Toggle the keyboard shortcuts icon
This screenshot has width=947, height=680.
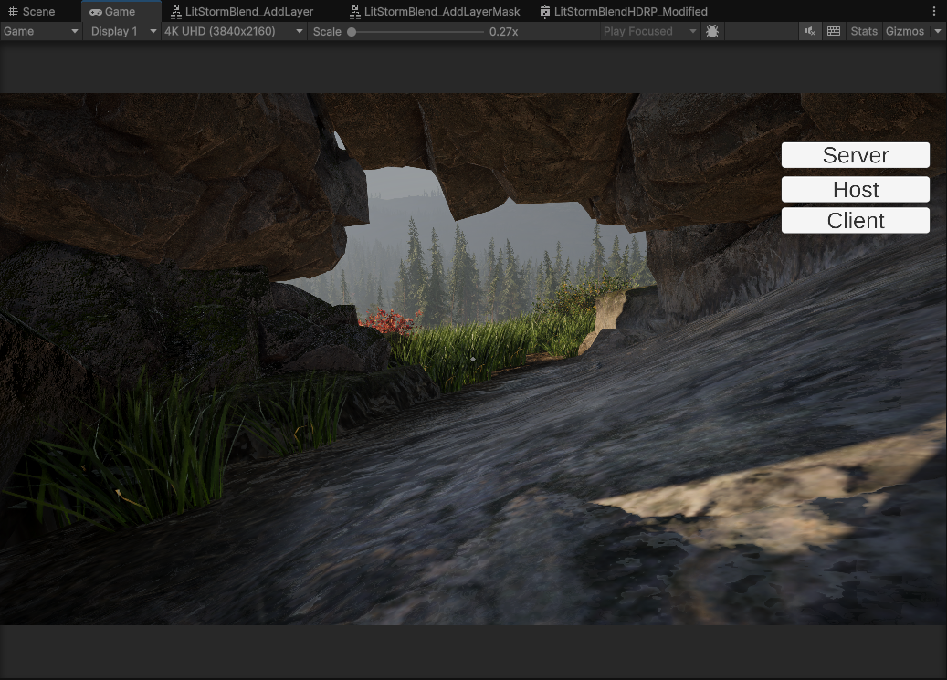tap(834, 31)
